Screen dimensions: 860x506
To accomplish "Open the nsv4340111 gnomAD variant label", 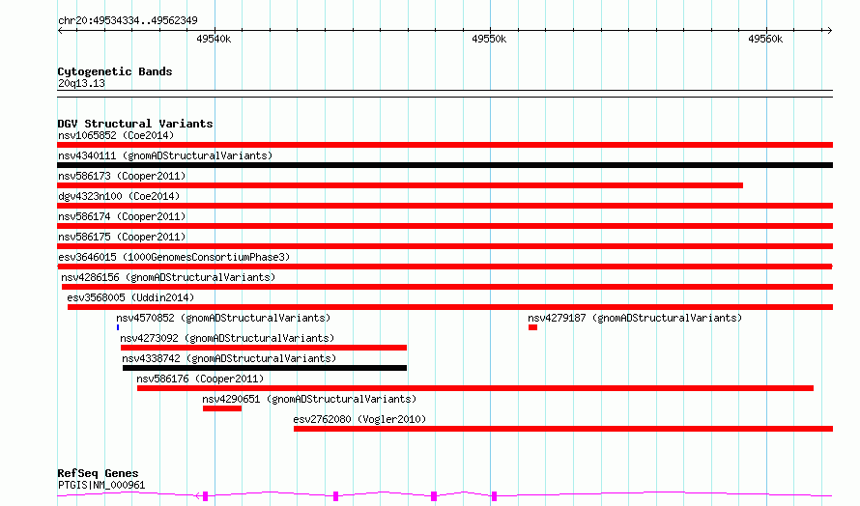I will 165,155.
